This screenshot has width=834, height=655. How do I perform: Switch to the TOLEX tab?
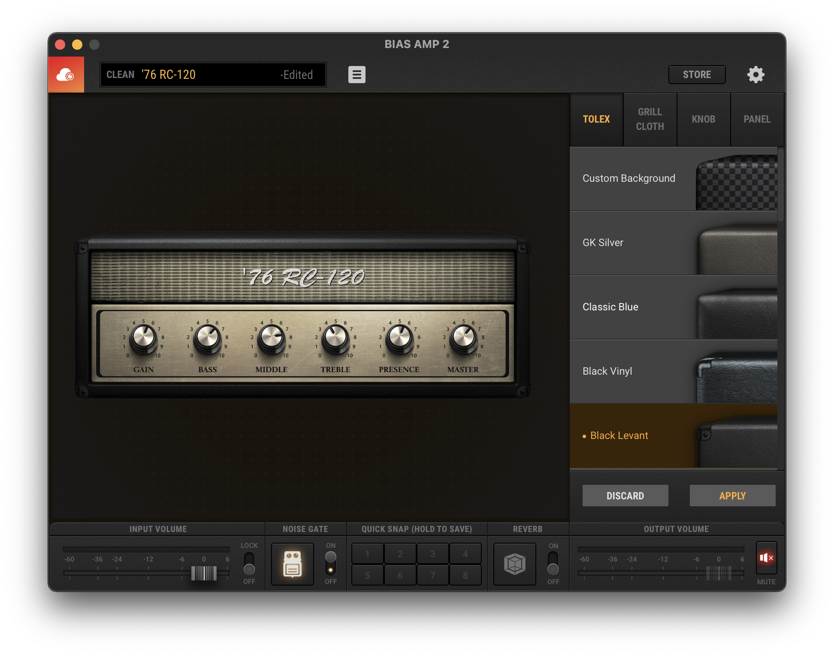(596, 120)
